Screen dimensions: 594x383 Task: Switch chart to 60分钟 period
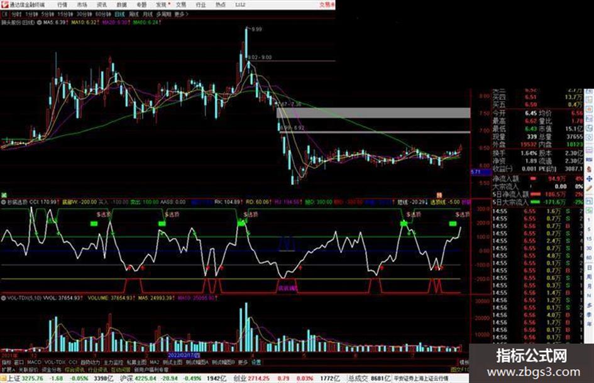click(x=102, y=14)
